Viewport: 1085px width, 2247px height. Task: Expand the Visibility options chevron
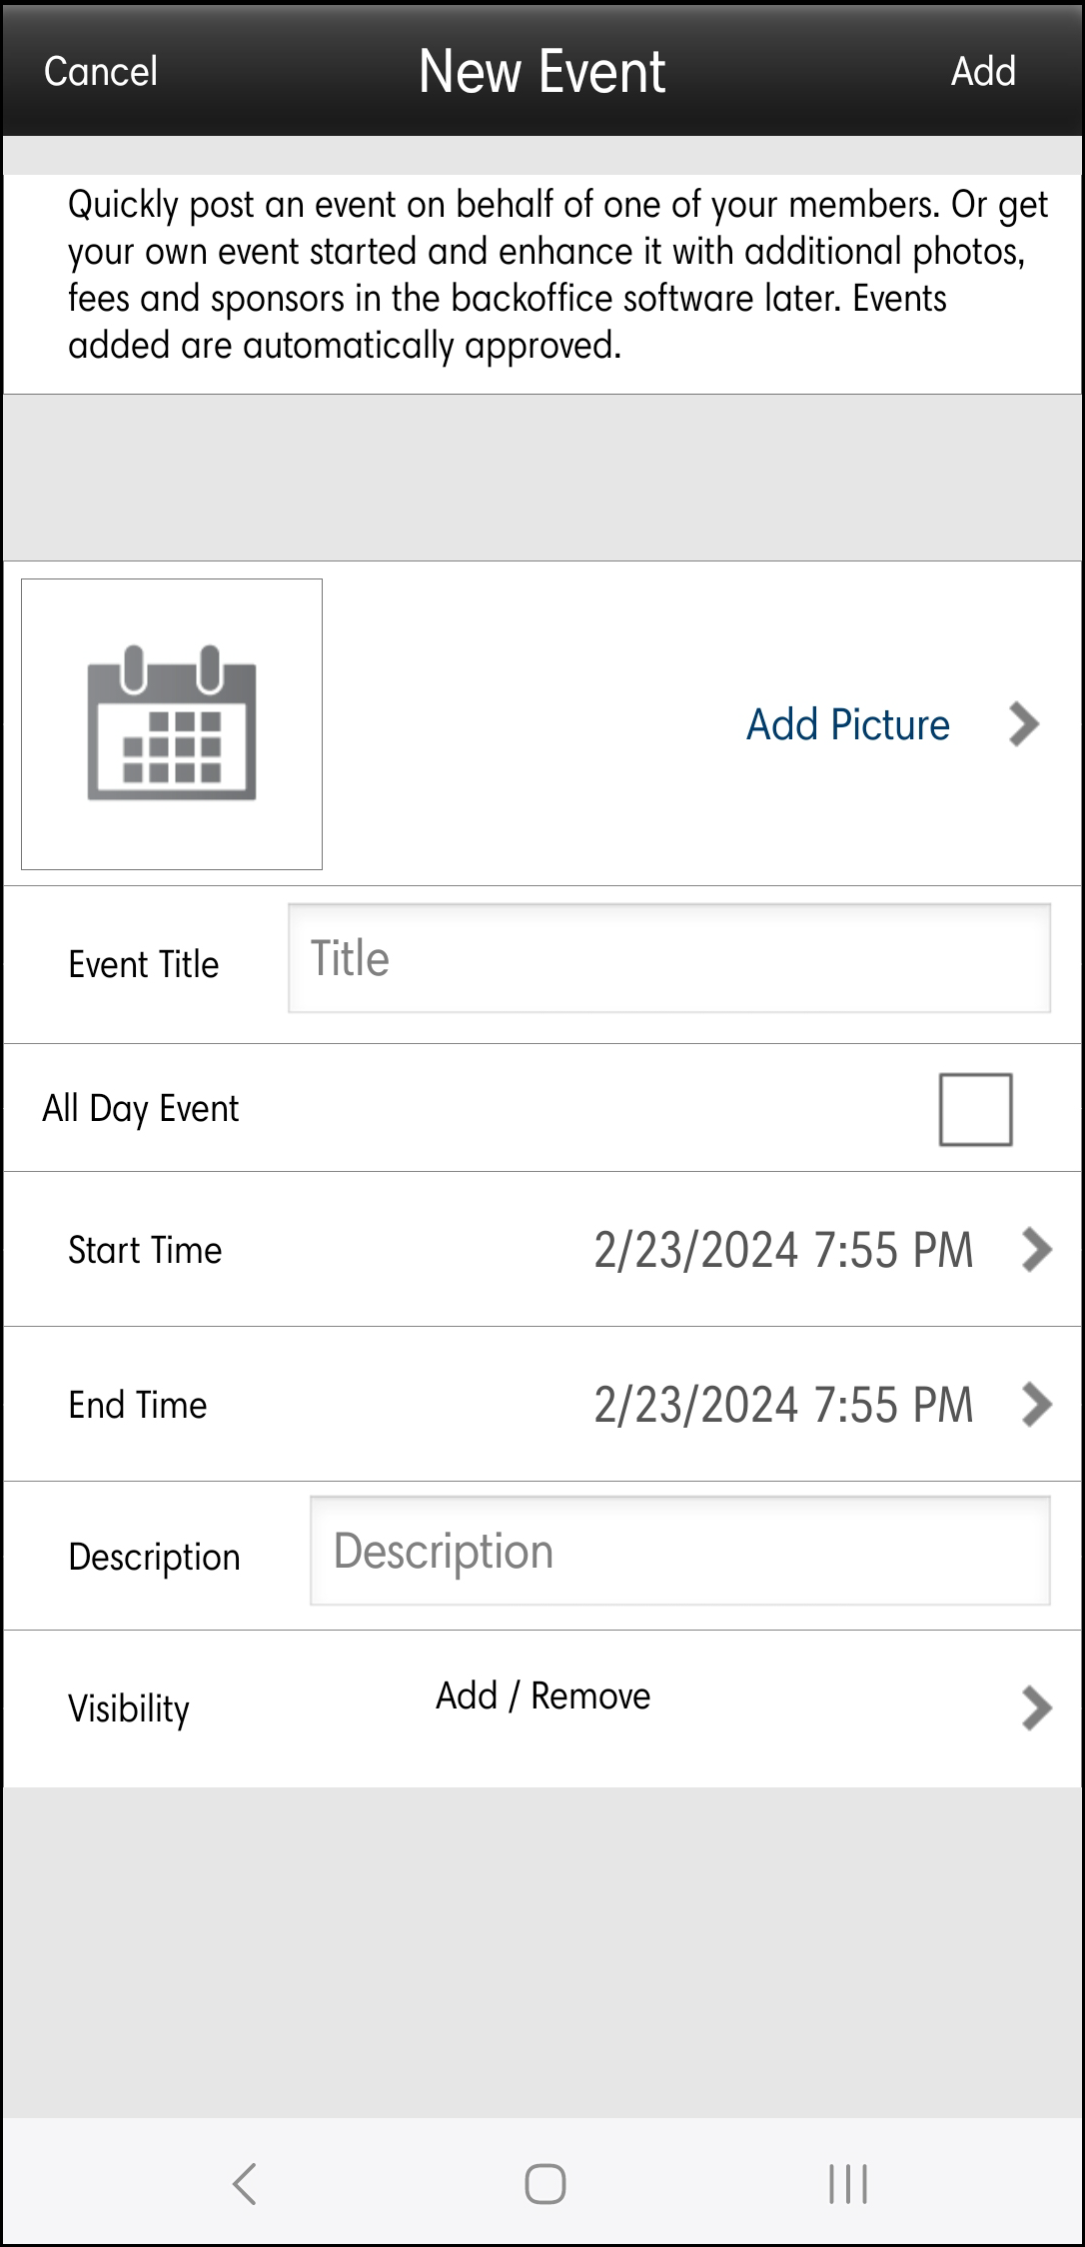click(x=1037, y=1707)
